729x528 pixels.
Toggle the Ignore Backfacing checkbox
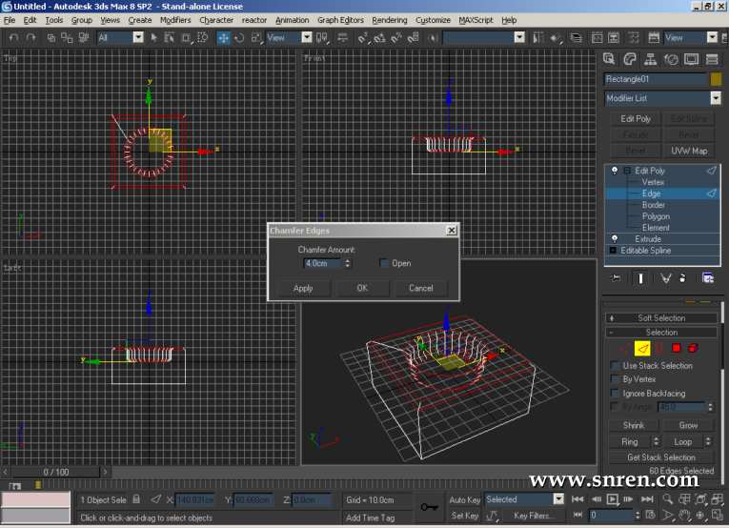pos(615,393)
